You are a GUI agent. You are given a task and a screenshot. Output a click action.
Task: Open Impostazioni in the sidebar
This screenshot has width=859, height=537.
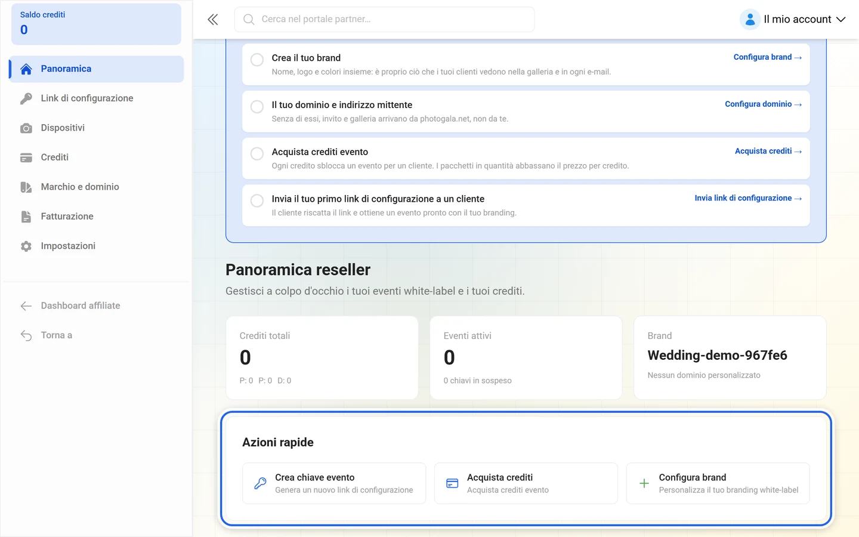coord(97,246)
